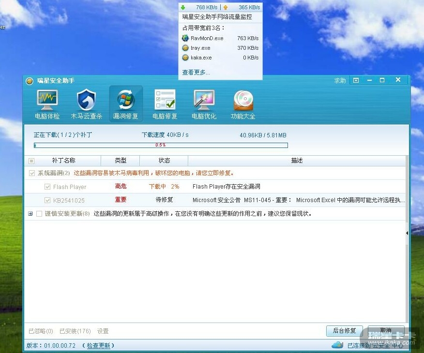424x353 pixels.
Task: Open the 已安装(176) list
Action: pos(75,331)
